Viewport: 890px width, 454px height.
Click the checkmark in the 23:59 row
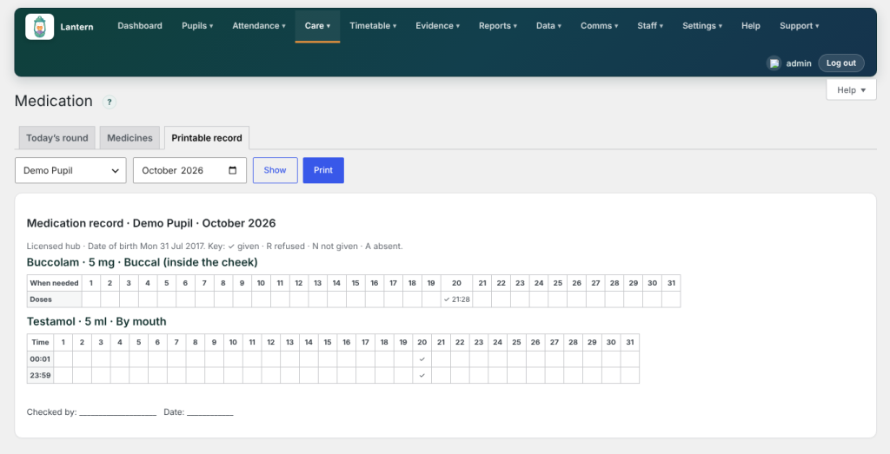tap(422, 375)
